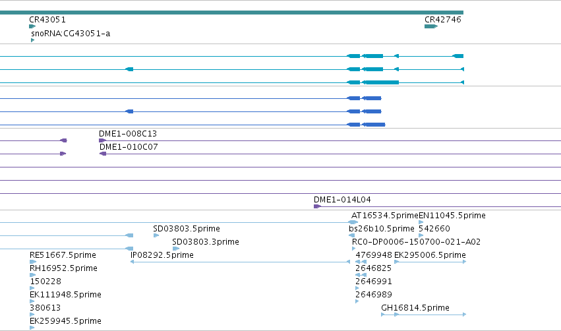Click the 150228 EST label
The height and width of the screenshot is (331, 561).
tap(45, 282)
